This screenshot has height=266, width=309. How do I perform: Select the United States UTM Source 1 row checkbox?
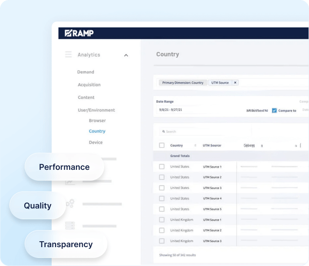tap(162, 167)
